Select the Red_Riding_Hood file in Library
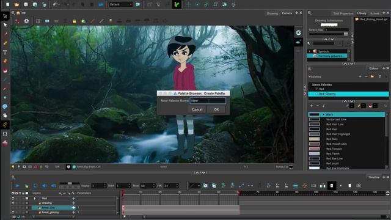Image resolution: width=391 pixels, height=220 pixels. click(371, 19)
